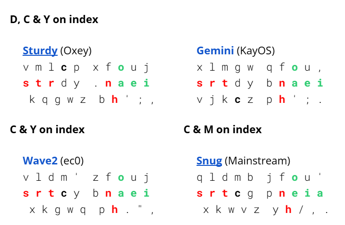Click bold c in Wave2's home row
Viewport: 345px width, 225px height.
pyautogui.click(x=63, y=193)
